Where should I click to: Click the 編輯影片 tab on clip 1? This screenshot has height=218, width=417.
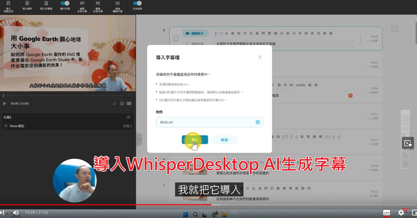pyautogui.click(x=196, y=33)
